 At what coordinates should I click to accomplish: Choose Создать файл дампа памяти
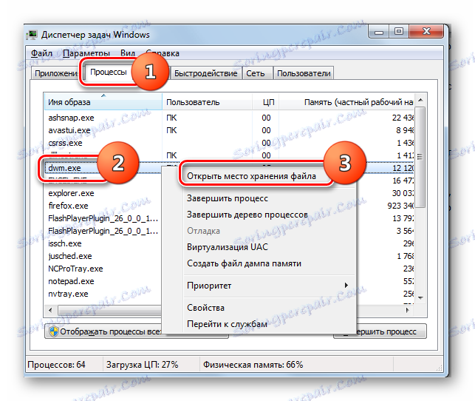(244, 263)
